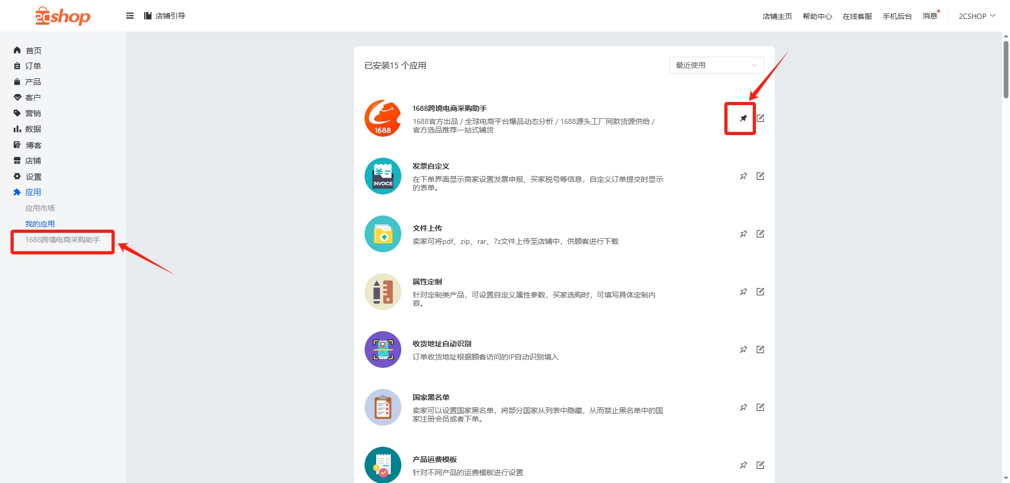
Task: Click the page vertical scrollbar thumb
Action: 1006,69
